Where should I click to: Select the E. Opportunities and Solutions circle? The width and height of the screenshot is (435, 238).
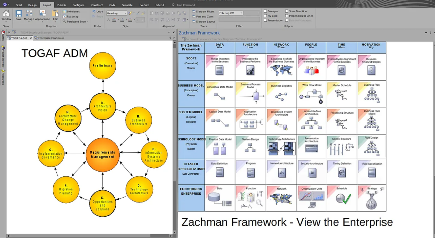click(x=103, y=203)
